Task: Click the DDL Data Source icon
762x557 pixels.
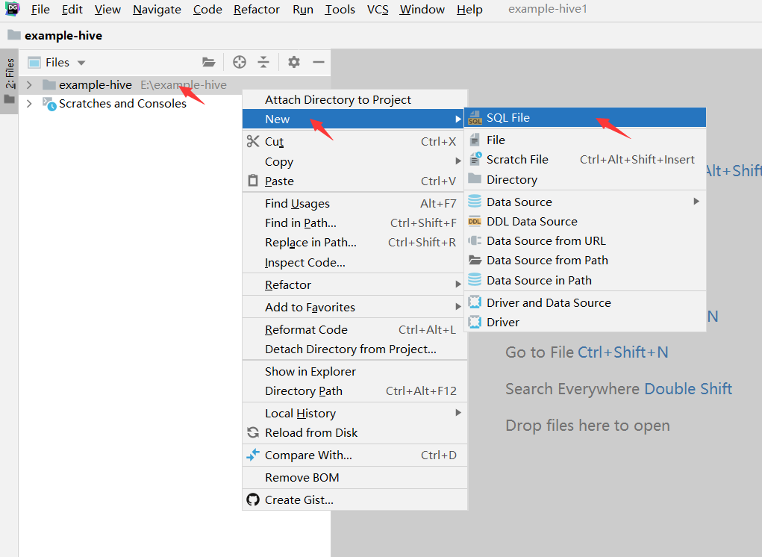Action: tap(475, 221)
